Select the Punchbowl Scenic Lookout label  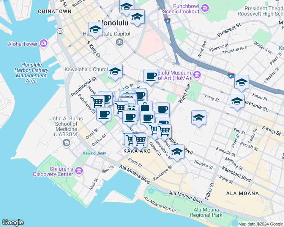click(x=181, y=9)
